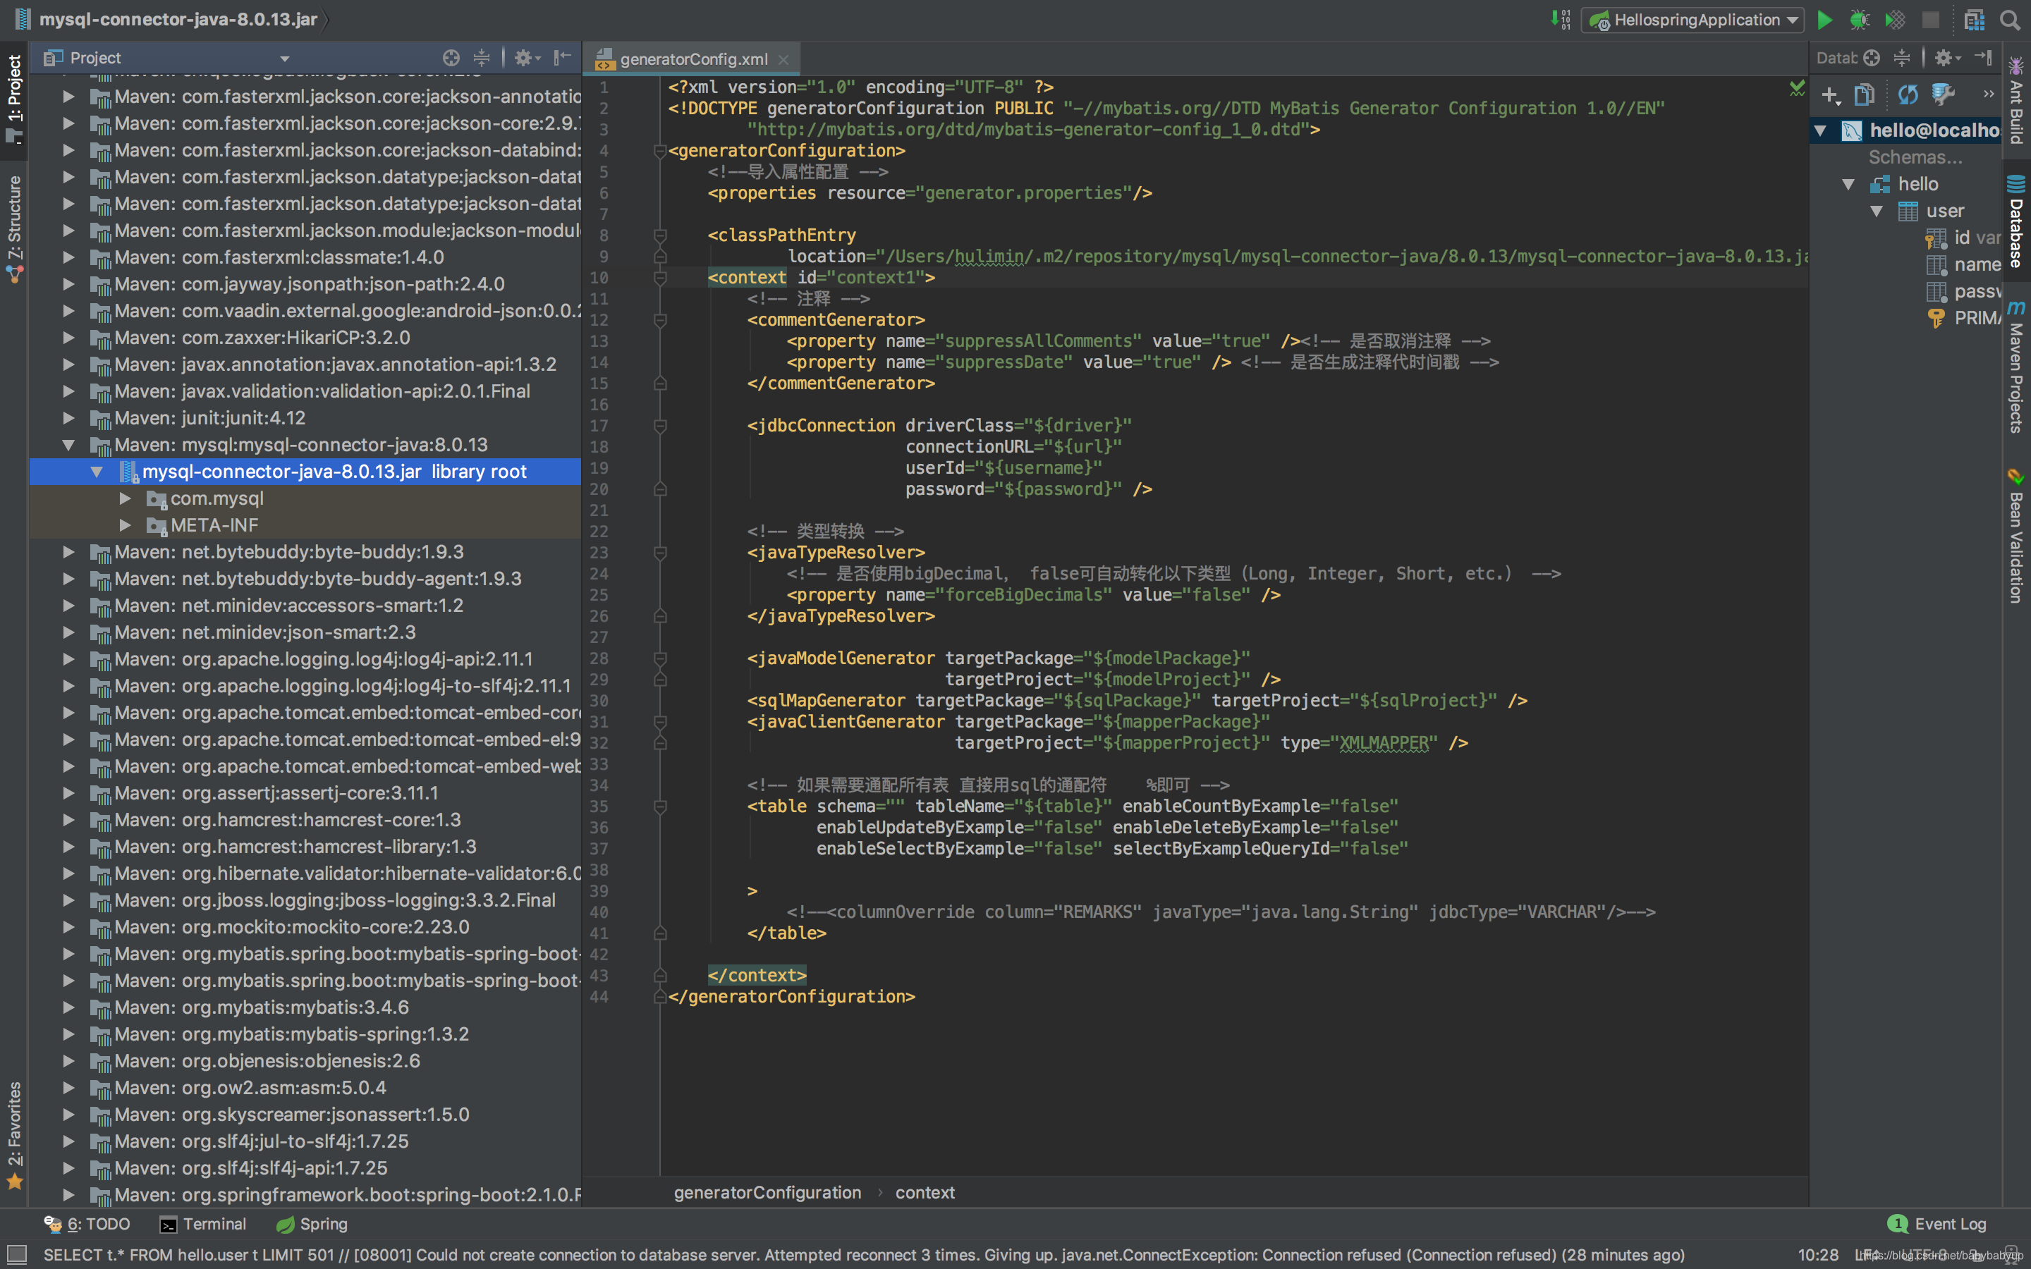The image size is (2031, 1269).
Task: Open the Terminal tool window
Action: pyautogui.click(x=203, y=1224)
